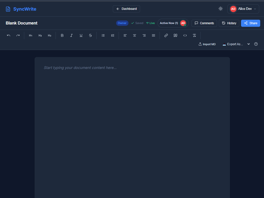Clear text formatting
The height and width of the screenshot is (198, 264).
[x=194, y=35]
